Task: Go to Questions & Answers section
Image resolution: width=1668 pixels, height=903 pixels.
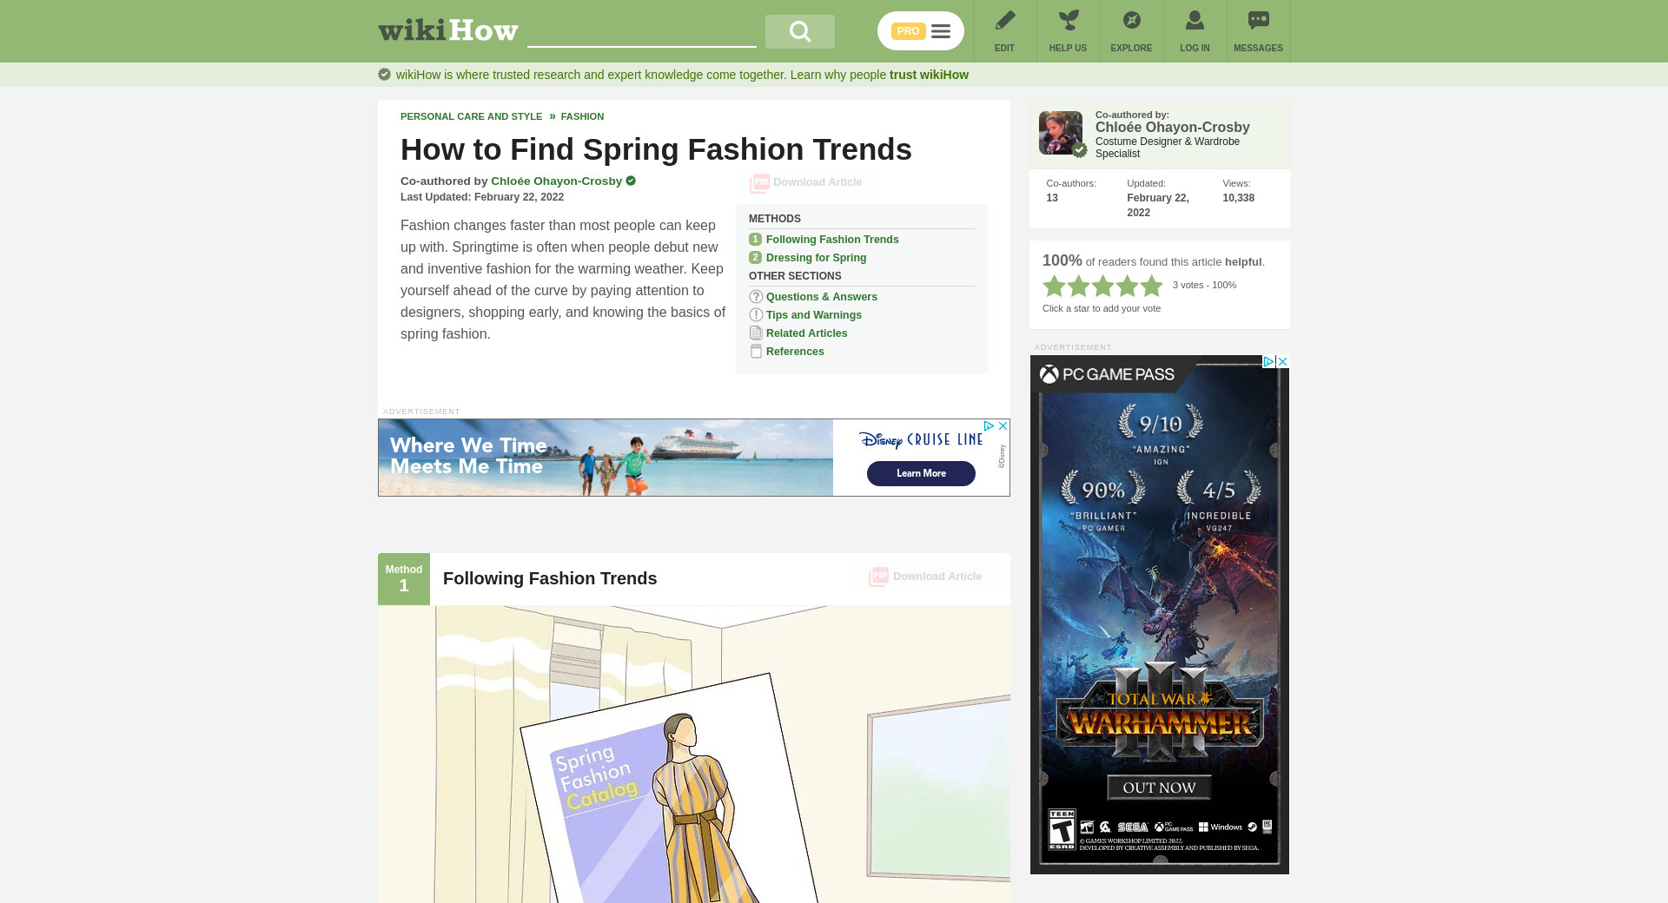Action: pos(821,297)
